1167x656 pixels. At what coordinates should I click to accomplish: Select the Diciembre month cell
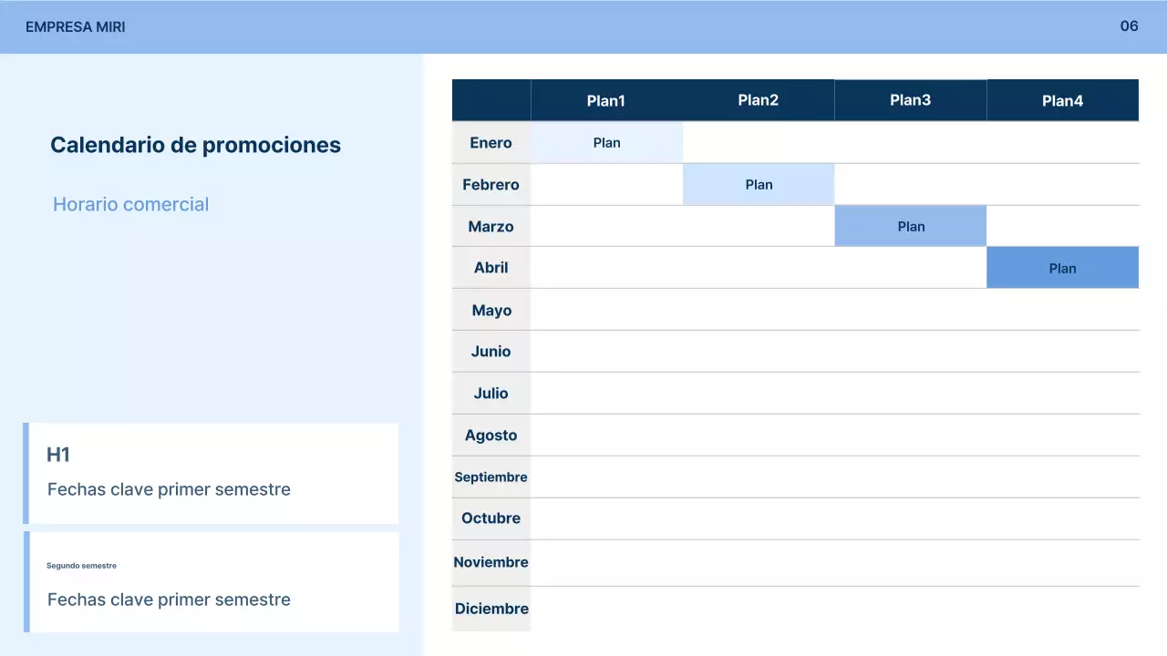click(x=491, y=609)
